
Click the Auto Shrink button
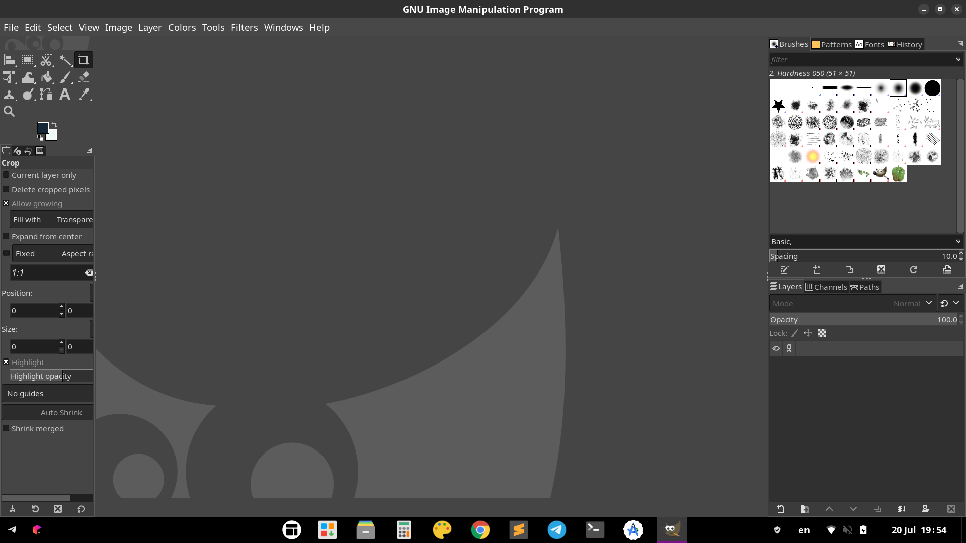pyautogui.click(x=48, y=412)
